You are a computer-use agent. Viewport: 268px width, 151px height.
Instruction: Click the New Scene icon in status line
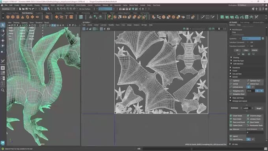(20, 9)
